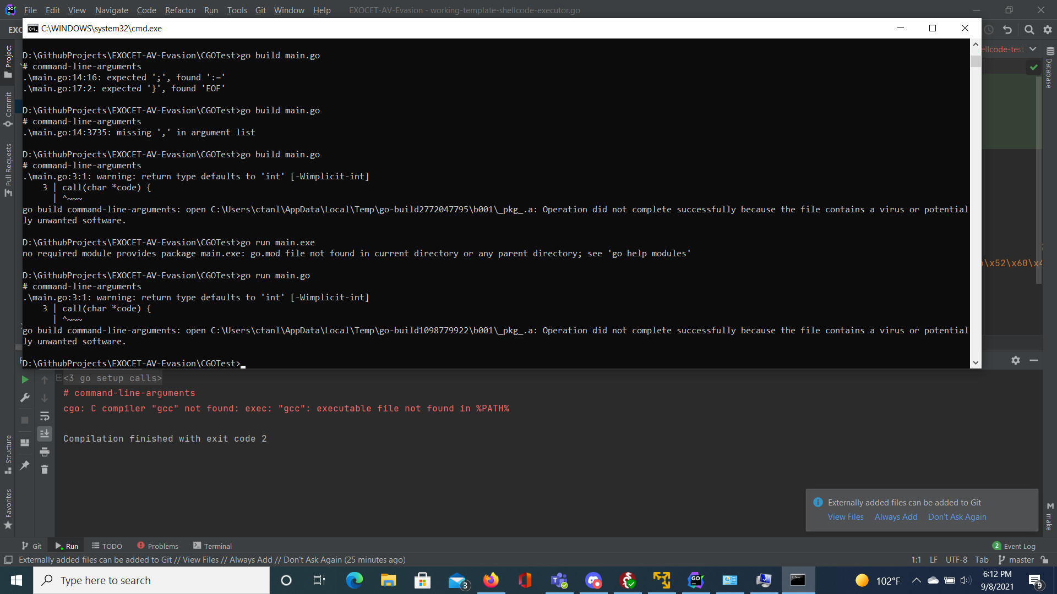Open the Refactor menu
Image resolution: width=1057 pixels, height=594 pixels.
coord(180,10)
